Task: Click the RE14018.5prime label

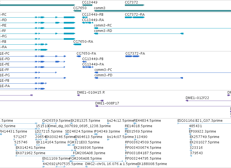Action: pos(138,126)
